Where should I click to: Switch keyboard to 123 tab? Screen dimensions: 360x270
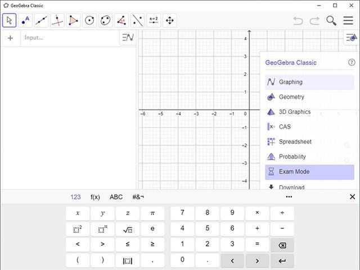pyautogui.click(x=75, y=197)
